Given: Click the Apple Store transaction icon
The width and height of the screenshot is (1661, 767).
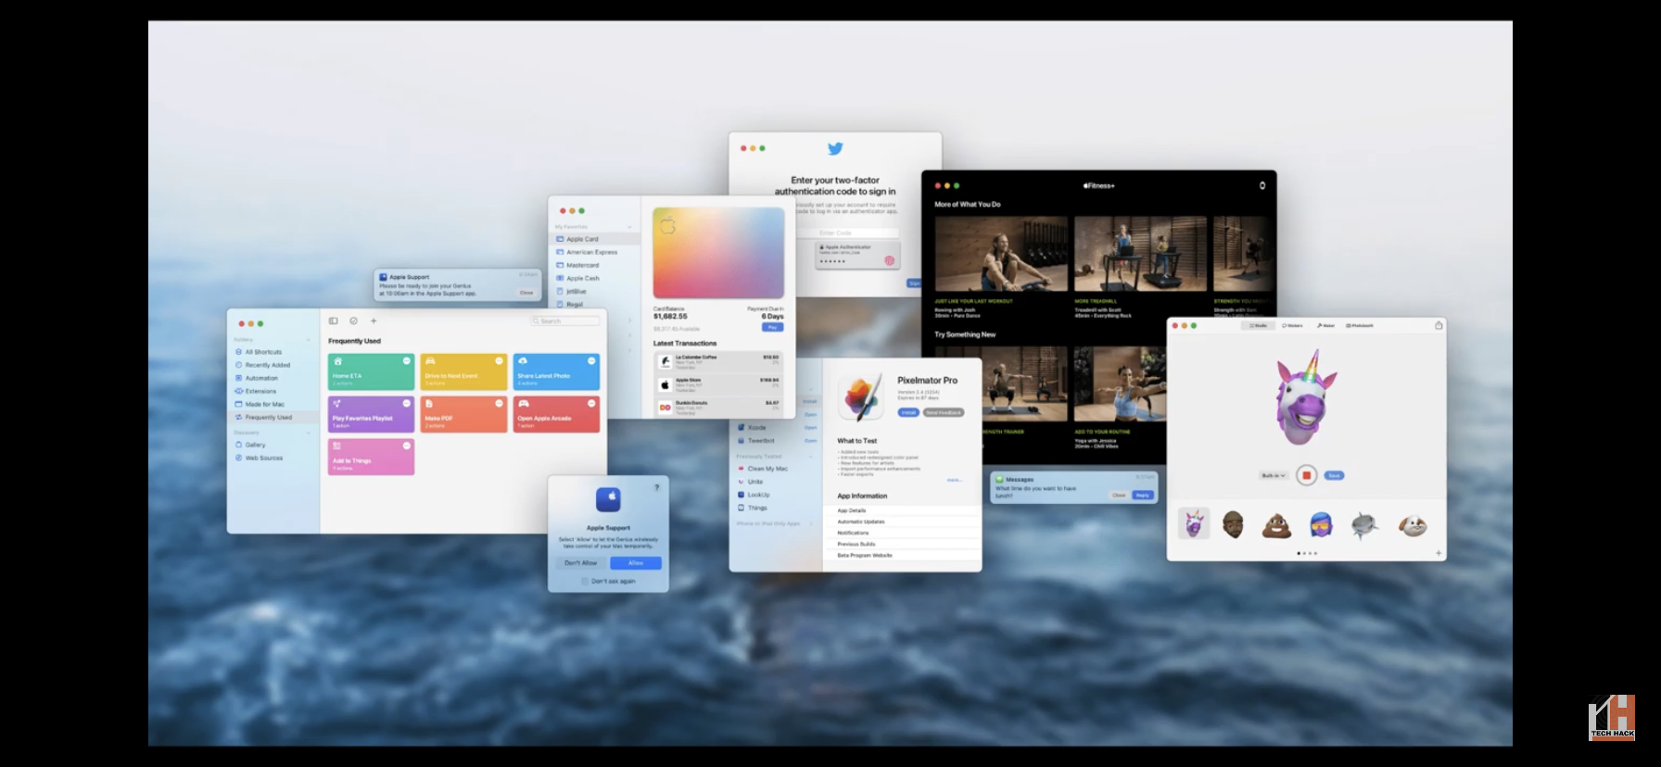Looking at the screenshot, I should click(x=665, y=384).
